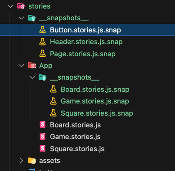Click the flask icon beside Square.stories.js.snap
Image resolution: width=175 pixels, height=171 pixels.
click(x=53, y=113)
